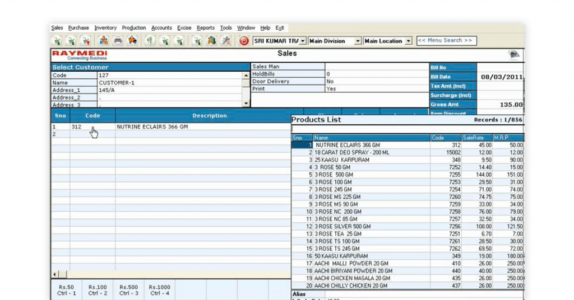Viewport: 574px width, 300px height.
Task: Select 25 KAASU KARPURAM product row
Action: (x=408, y=160)
